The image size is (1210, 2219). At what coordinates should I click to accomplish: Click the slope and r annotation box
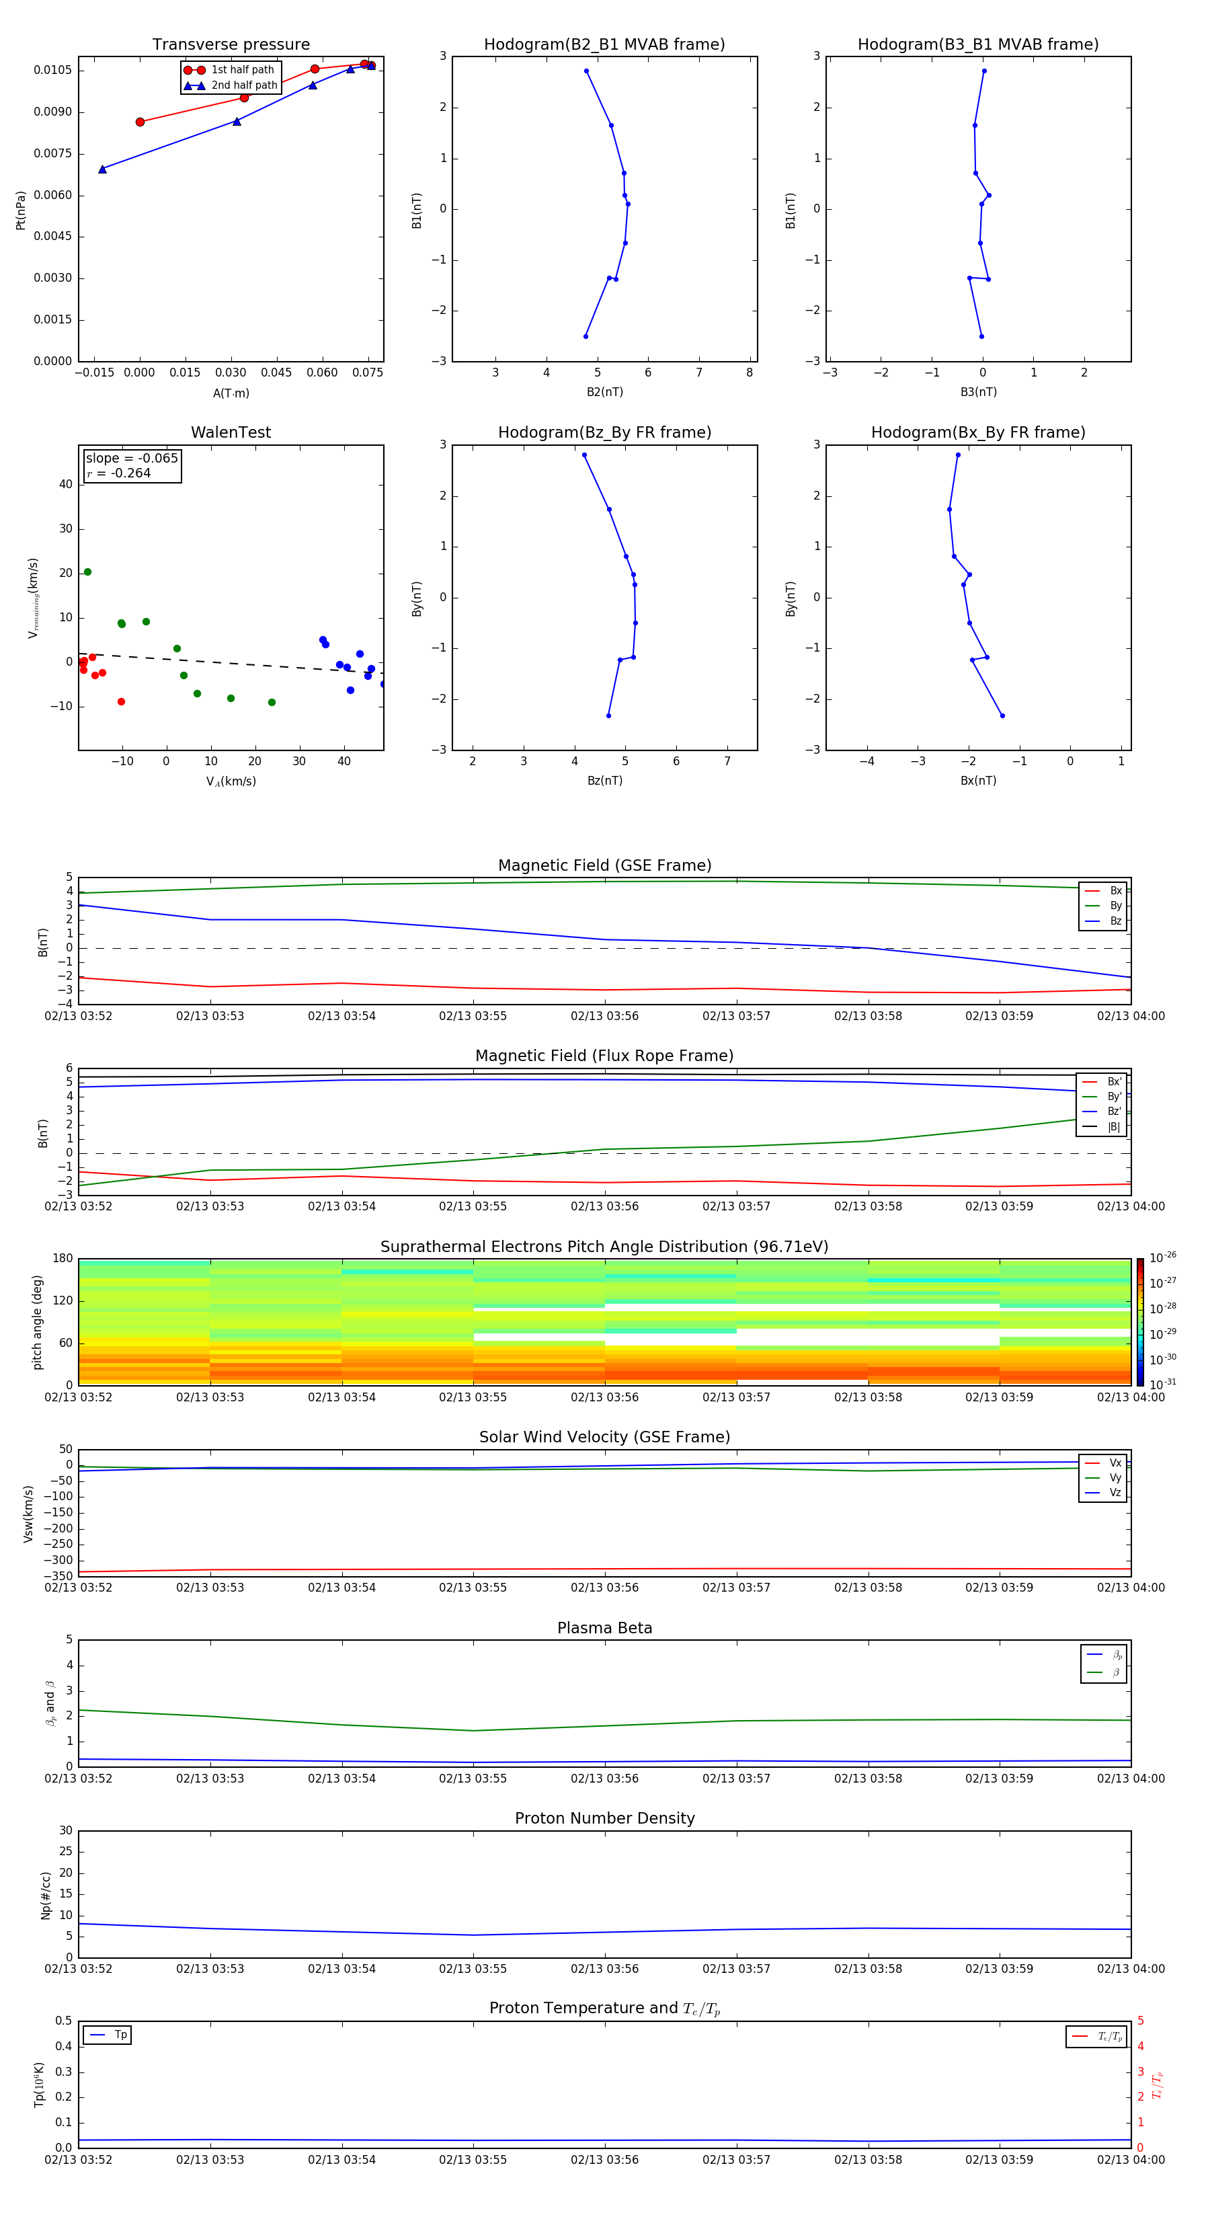pyautogui.click(x=132, y=465)
